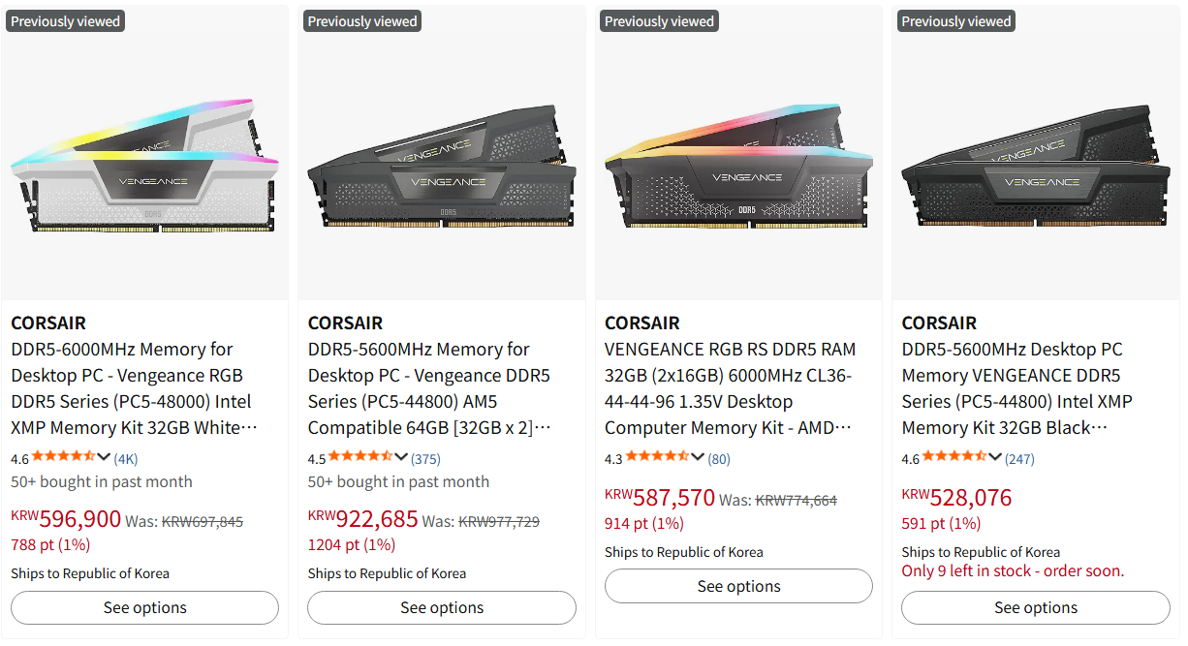The image size is (1188, 646).
Task: Click See options for the KRW528,076 memory
Action: point(1036,608)
